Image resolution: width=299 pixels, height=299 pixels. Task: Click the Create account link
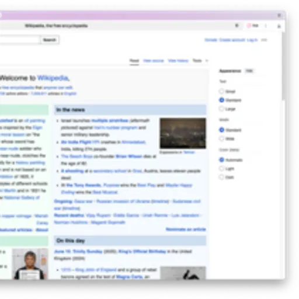(x=232, y=40)
